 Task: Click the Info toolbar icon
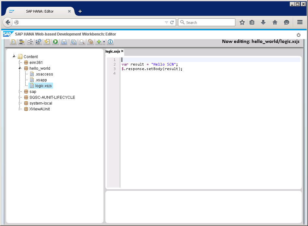tap(110, 42)
